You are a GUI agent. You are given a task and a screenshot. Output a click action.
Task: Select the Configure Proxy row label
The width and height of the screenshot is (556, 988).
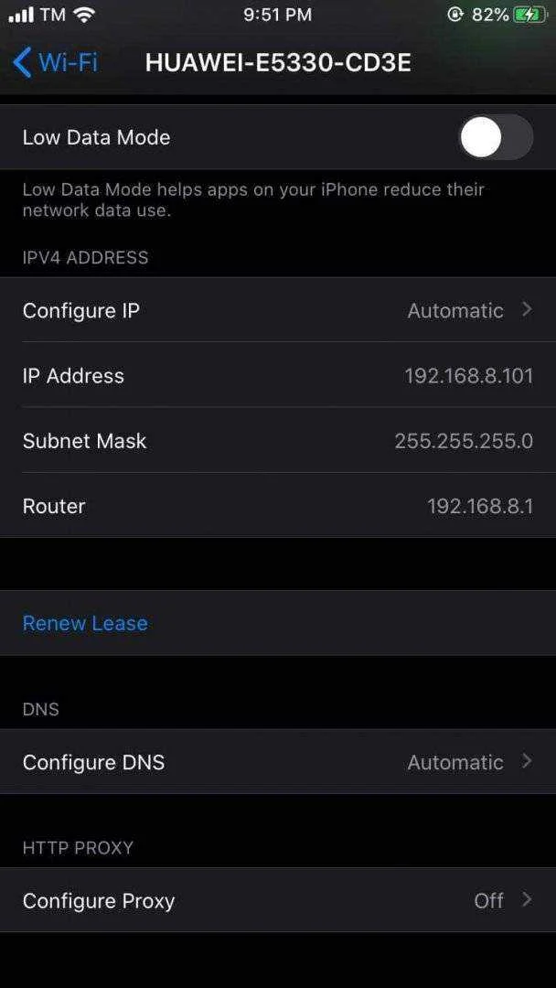(99, 901)
